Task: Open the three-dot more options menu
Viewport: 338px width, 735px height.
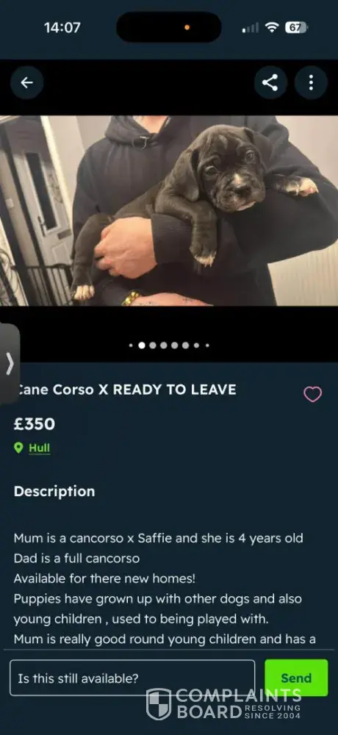Action: click(x=311, y=83)
